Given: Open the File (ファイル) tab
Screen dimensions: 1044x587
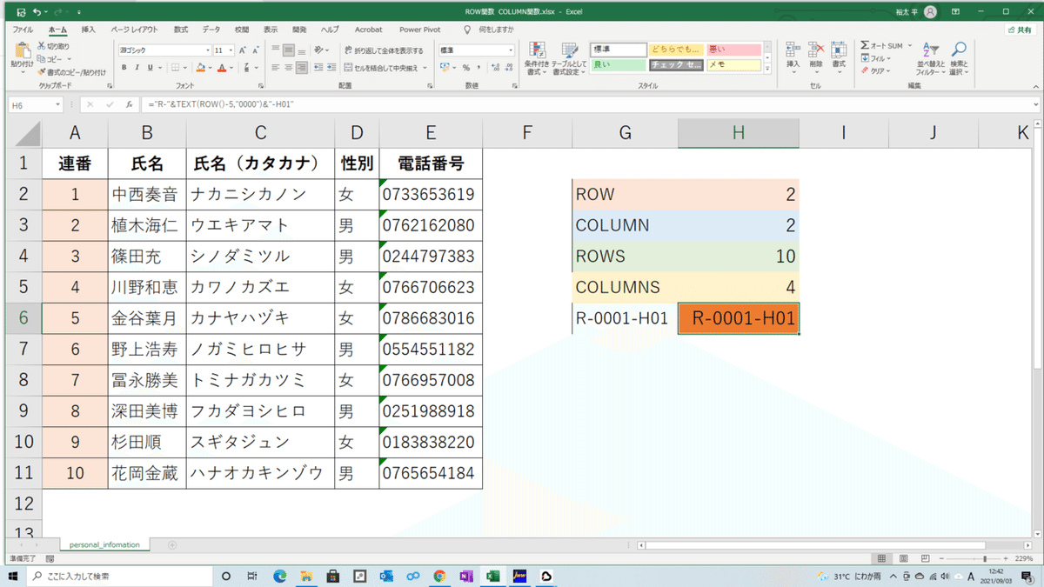Looking at the screenshot, I should 23,30.
